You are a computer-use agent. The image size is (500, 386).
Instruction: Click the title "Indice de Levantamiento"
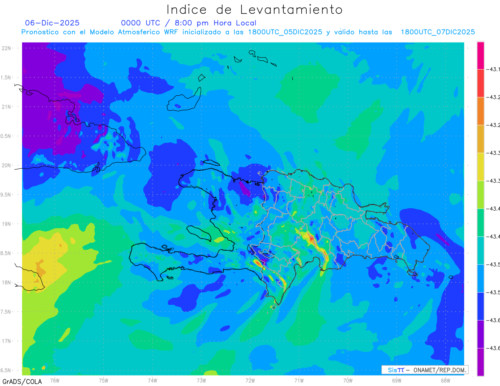255,9
